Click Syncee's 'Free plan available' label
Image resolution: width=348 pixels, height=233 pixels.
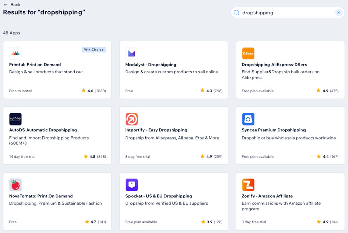coord(258,157)
